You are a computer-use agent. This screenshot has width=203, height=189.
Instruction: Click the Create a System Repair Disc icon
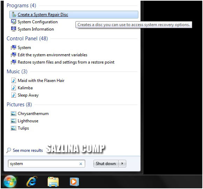[14, 15]
